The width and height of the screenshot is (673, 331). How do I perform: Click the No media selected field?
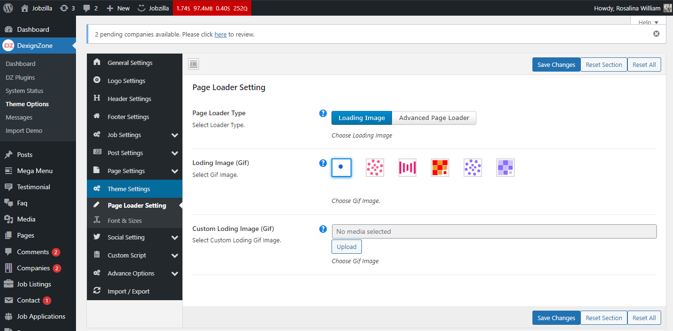coord(494,231)
